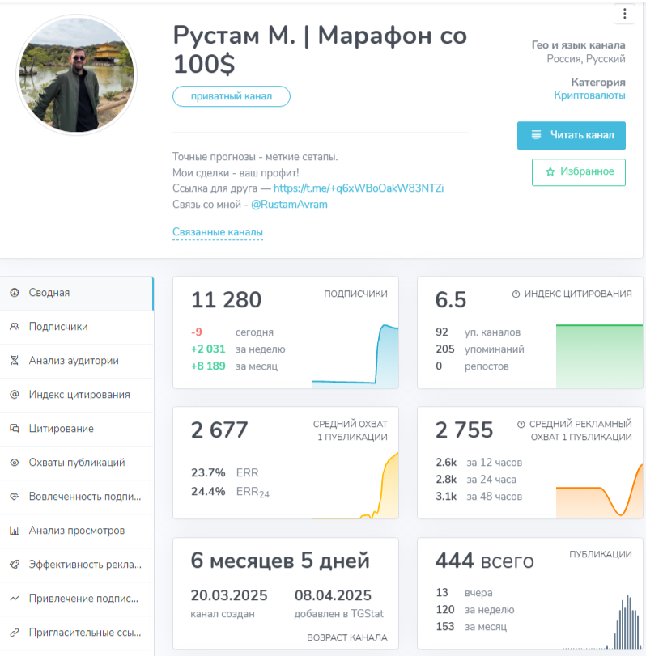Screen dimensions: 646x656
Task: Click the Россия, Русский geo text
Action: (x=586, y=59)
